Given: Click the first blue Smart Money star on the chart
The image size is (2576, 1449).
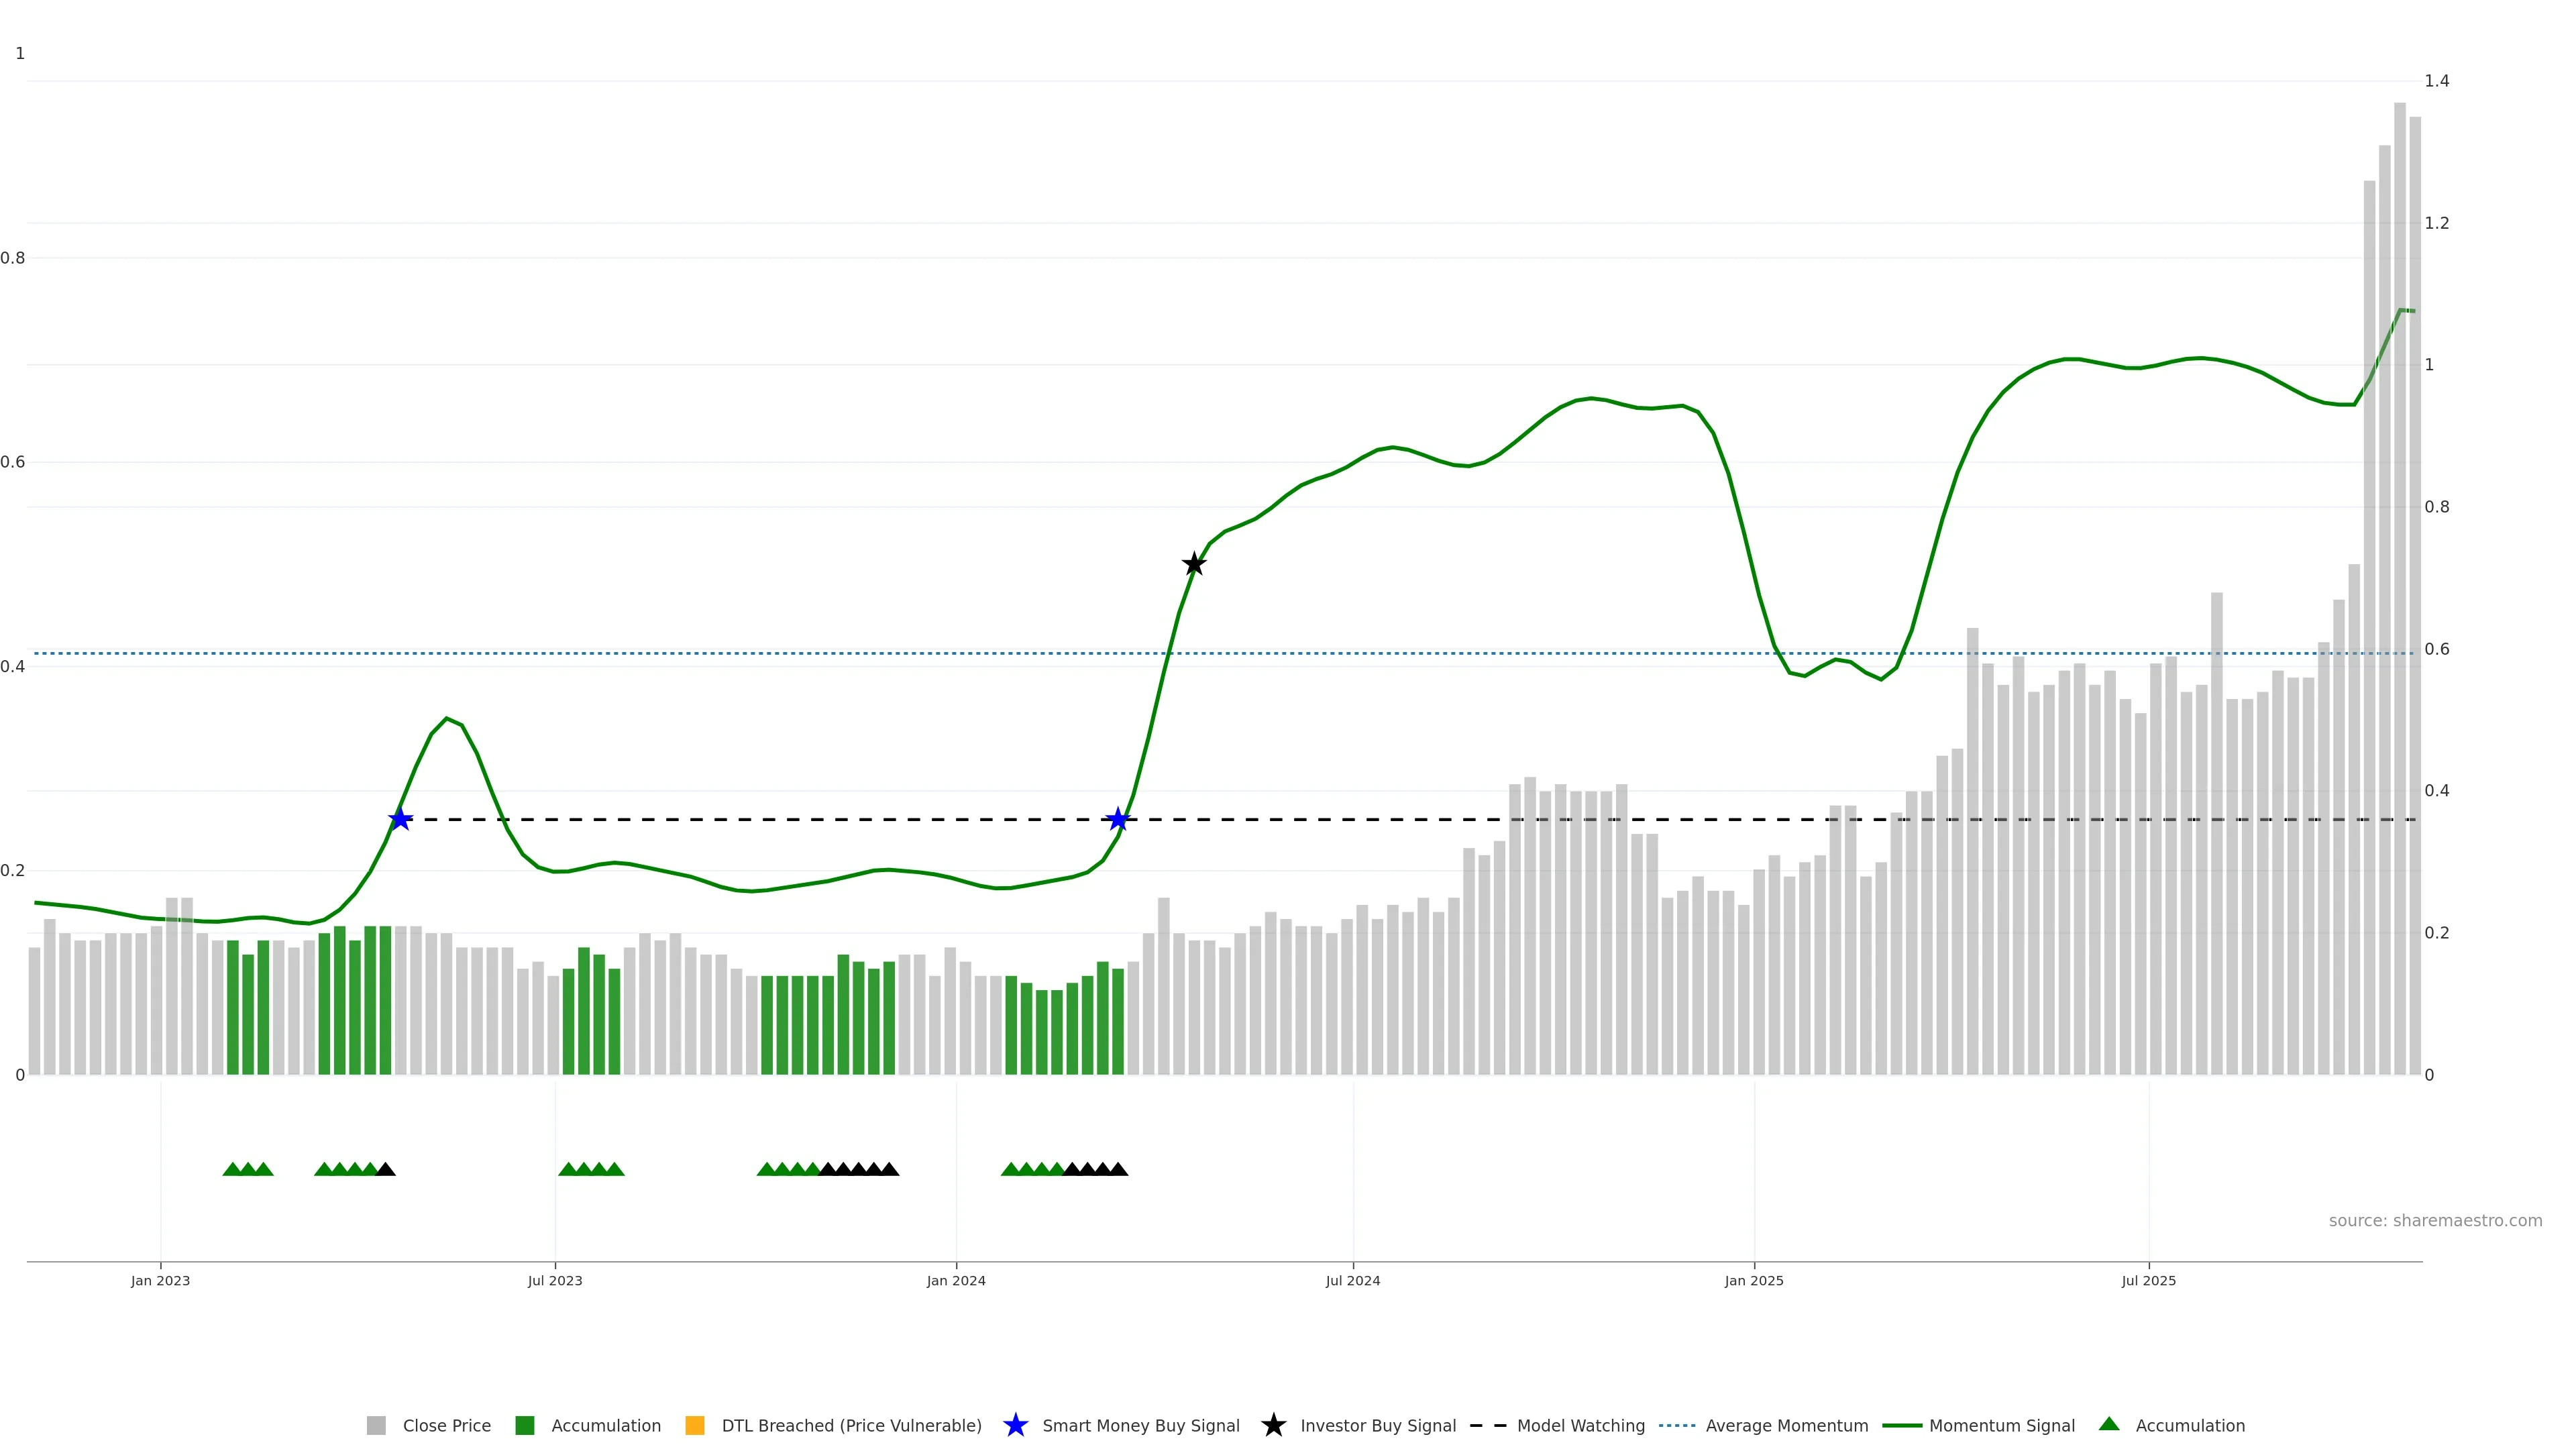Looking at the screenshot, I should coord(400,819).
